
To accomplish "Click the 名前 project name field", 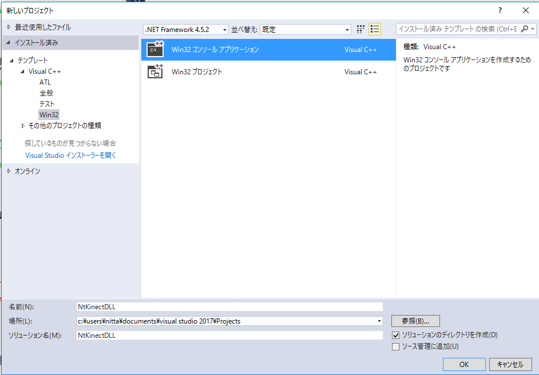I will 229,307.
